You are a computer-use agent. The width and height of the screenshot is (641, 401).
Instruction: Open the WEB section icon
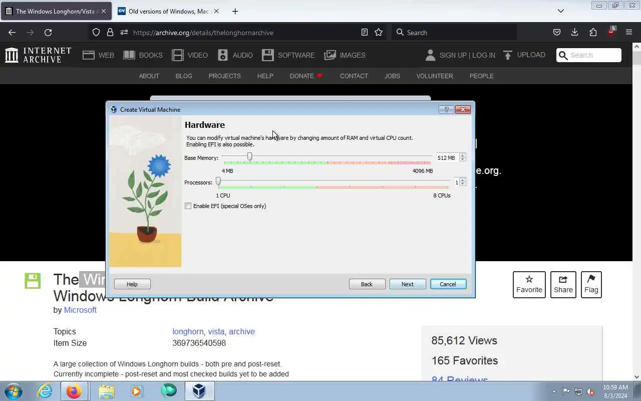pyautogui.click(x=89, y=55)
